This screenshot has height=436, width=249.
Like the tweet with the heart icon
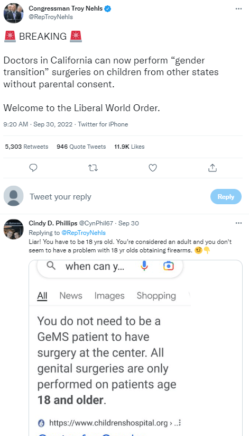pos(153,168)
